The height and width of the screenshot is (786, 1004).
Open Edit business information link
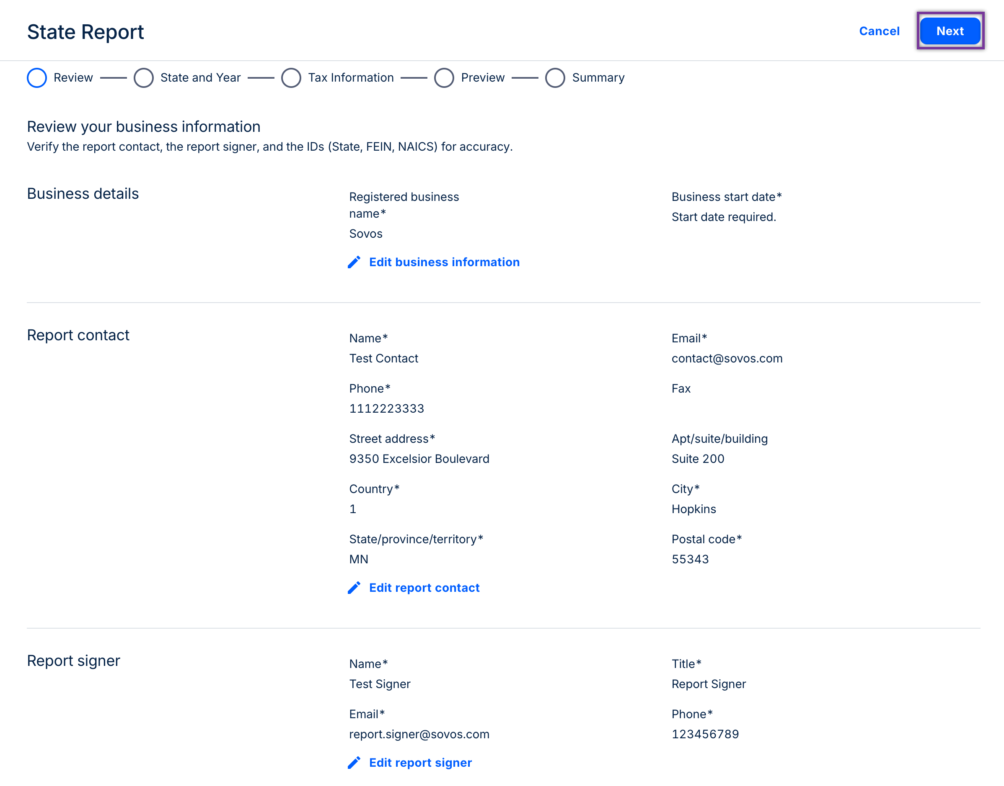coord(444,262)
